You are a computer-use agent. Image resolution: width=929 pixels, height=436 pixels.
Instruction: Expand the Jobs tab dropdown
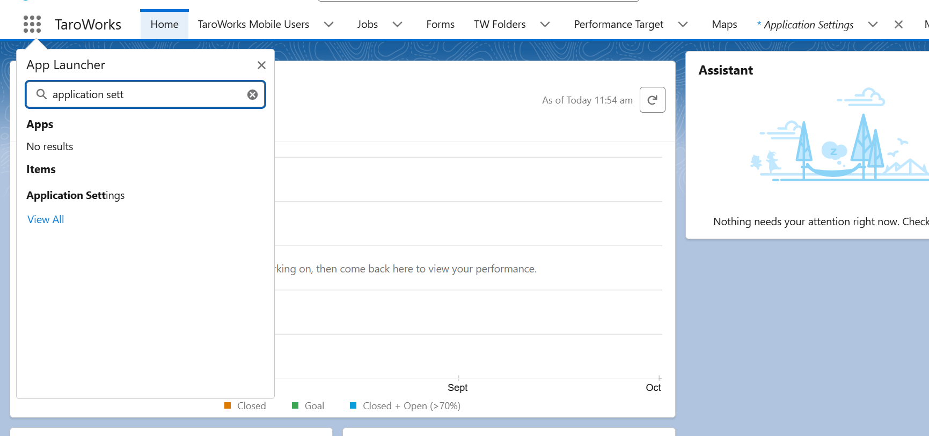(398, 24)
